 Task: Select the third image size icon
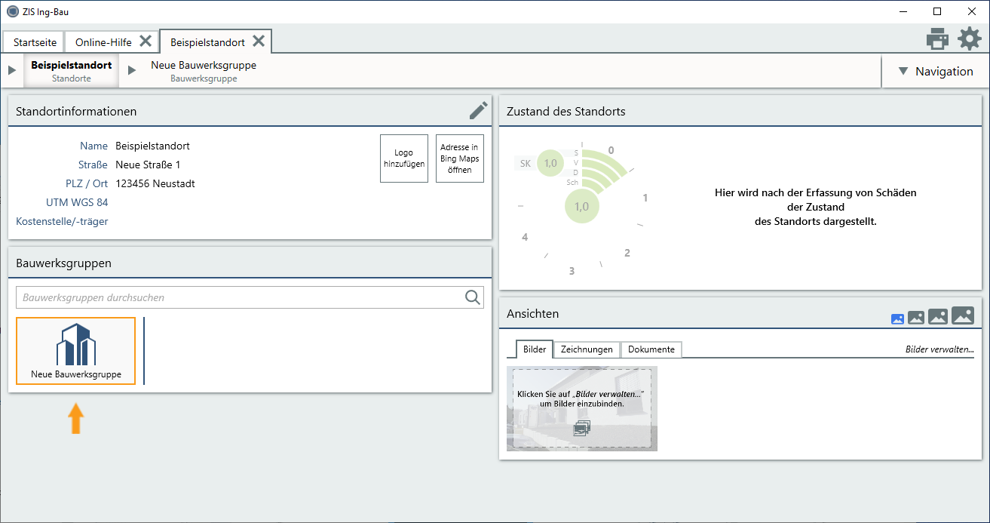[938, 317]
